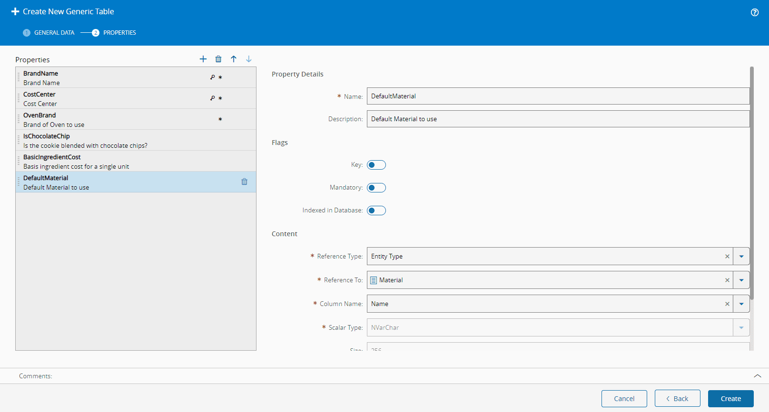Expand the Comments section chevron

pyautogui.click(x=758, y=376)
